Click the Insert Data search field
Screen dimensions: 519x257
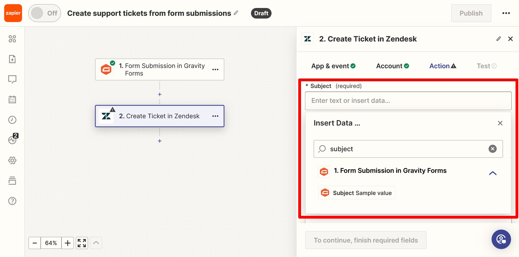click(408, 149)
